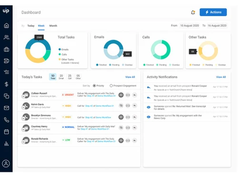Open the phone calls icon in sidebar
238x178 pixels.
[x=6, y=120]
